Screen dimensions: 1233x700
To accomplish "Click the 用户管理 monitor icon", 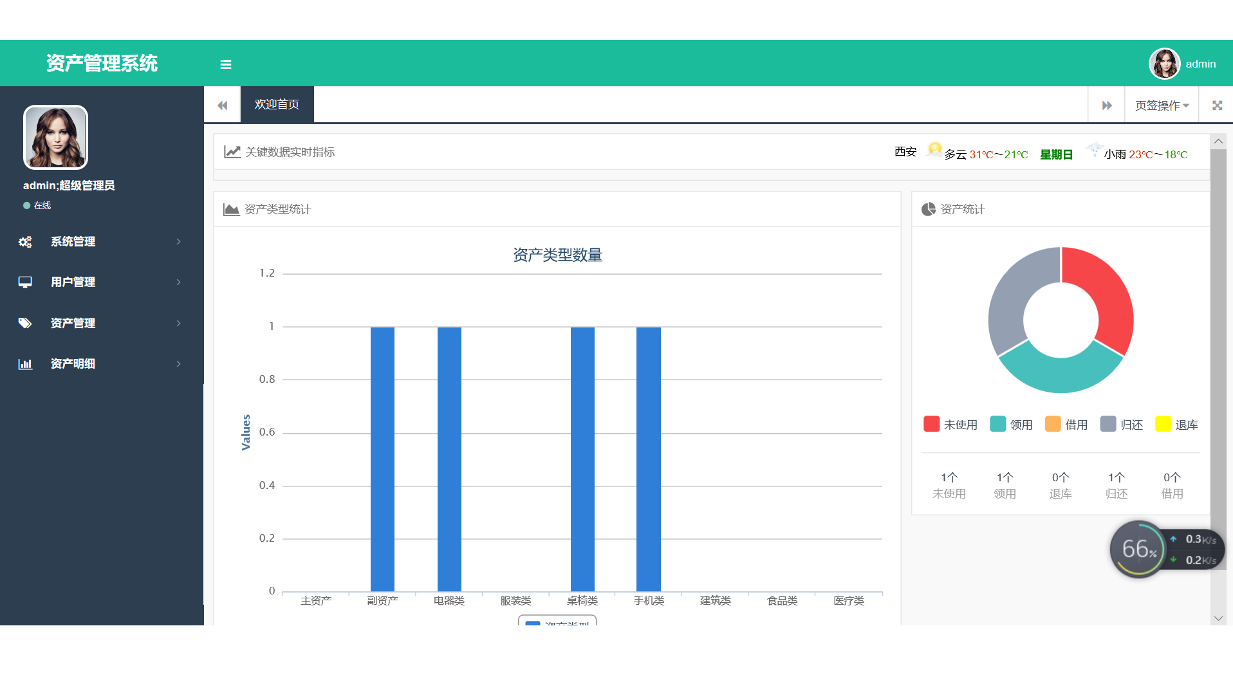I will (25, 282).
